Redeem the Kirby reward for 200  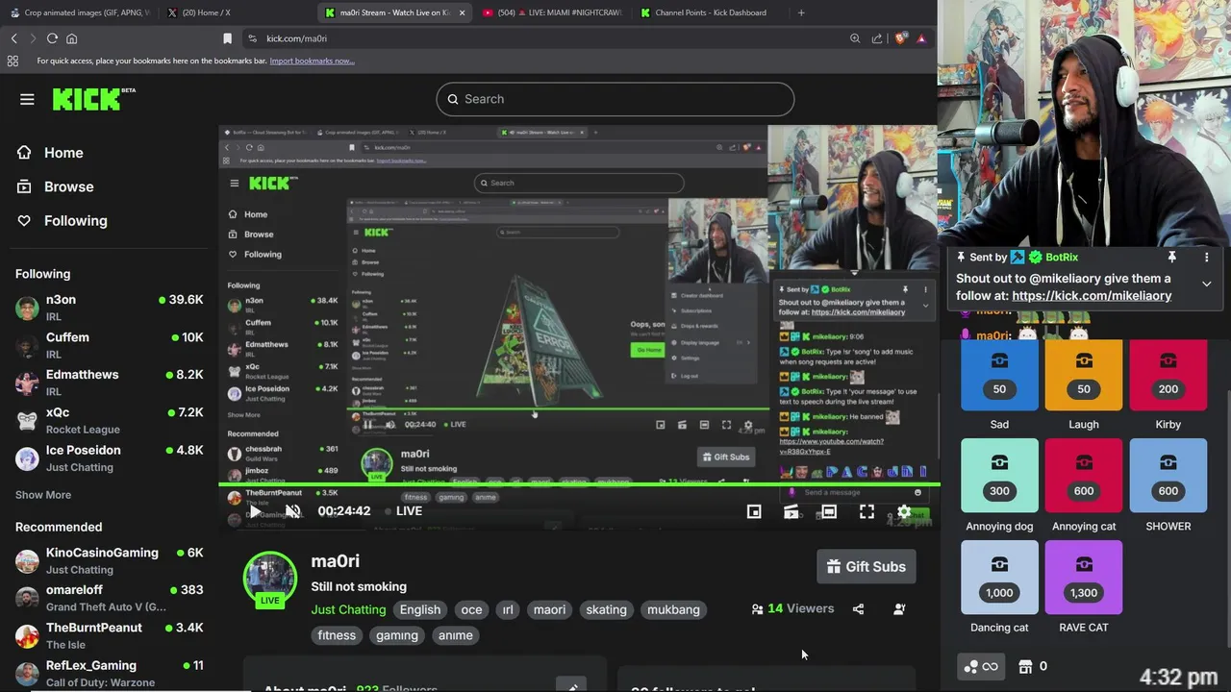pyautogui.click(x=1168, y=377)
